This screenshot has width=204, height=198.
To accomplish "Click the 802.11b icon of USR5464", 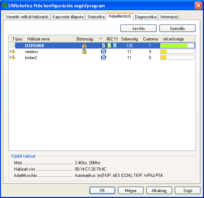I will tap(104, 45).
